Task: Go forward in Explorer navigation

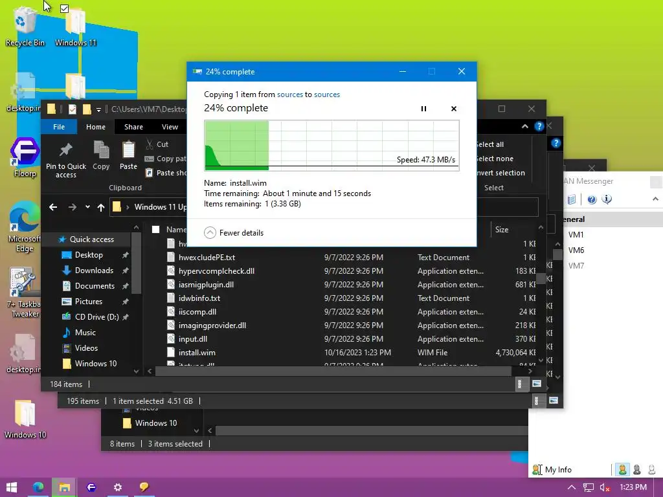Action: [73, 207]
